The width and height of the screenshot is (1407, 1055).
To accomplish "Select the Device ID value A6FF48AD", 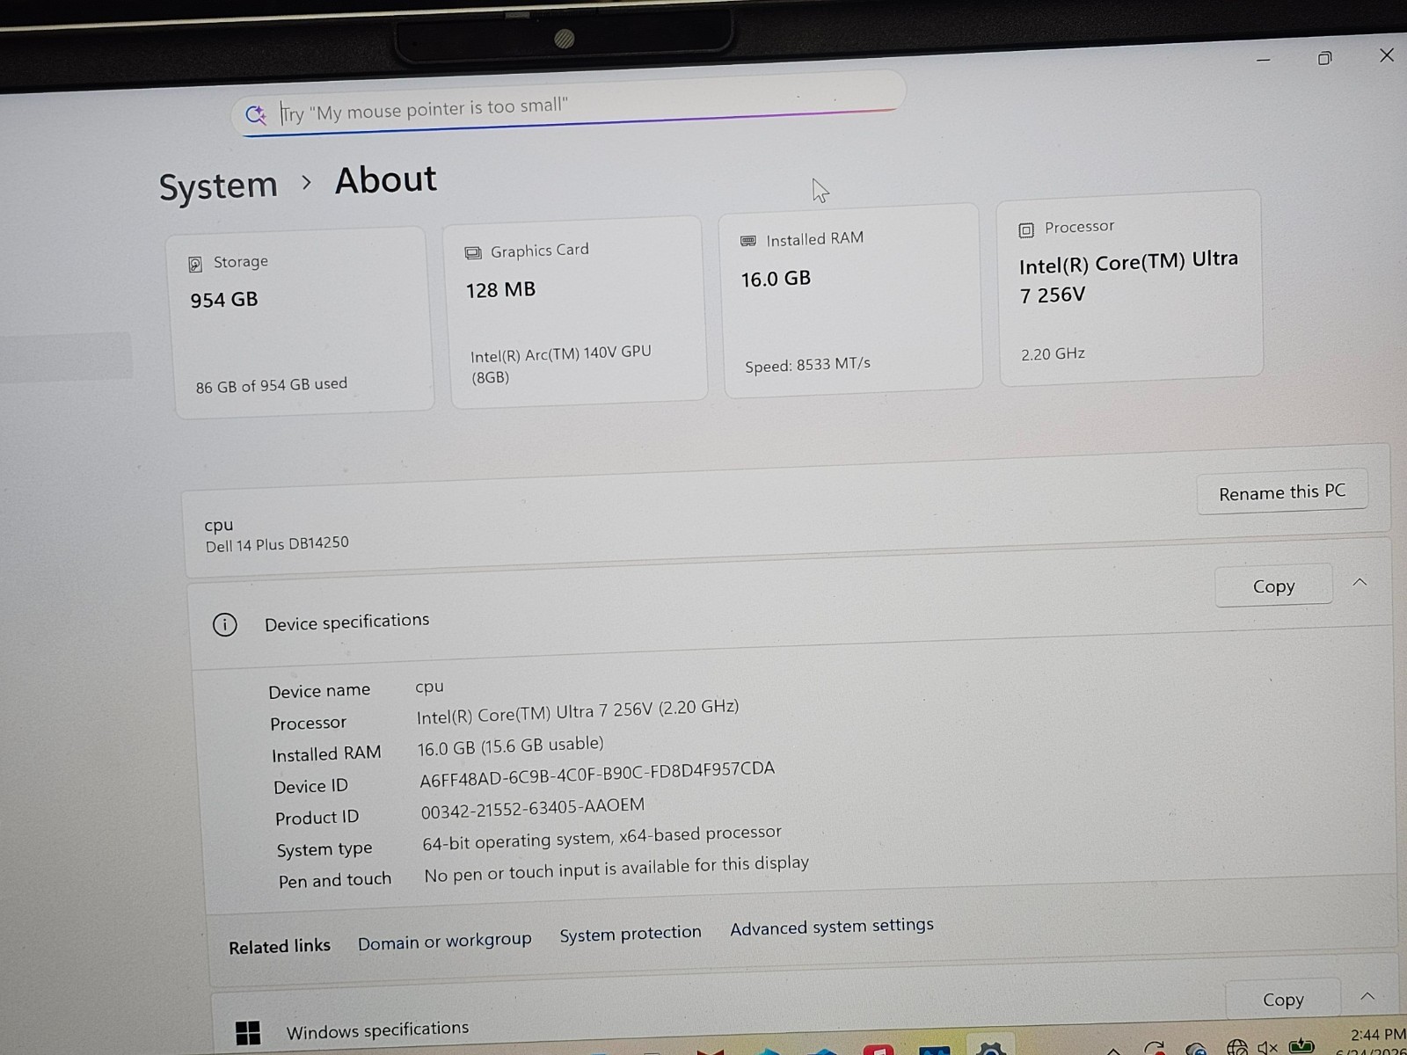I will (x=597, y=774).
